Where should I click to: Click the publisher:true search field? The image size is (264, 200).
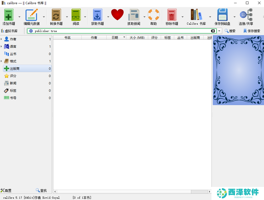point(122,31)
